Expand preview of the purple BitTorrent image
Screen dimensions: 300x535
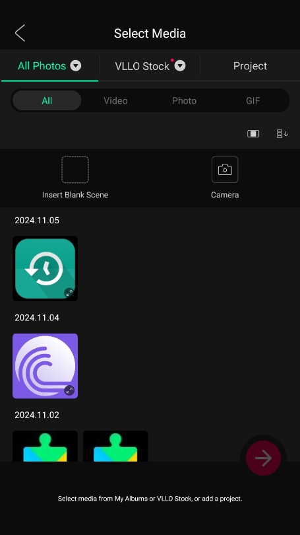69,390
